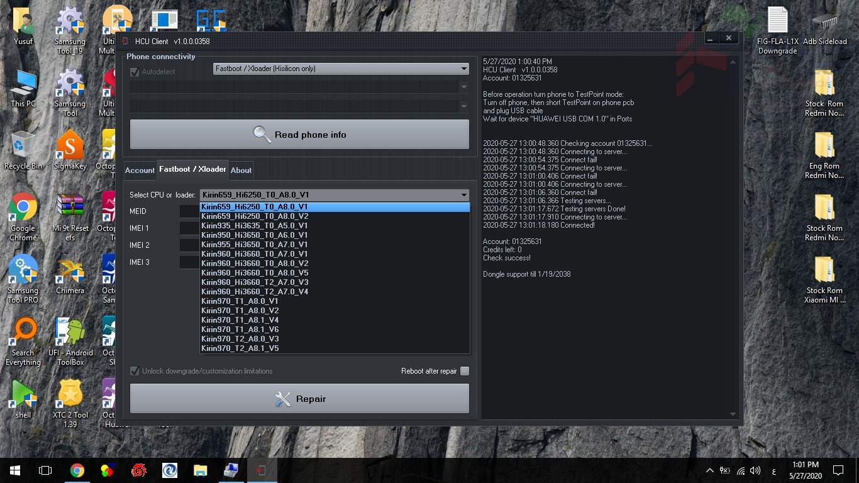Click the HCU Client taskbar icon
This screenshot has width=859, height=483.
[x=261, y=470]
